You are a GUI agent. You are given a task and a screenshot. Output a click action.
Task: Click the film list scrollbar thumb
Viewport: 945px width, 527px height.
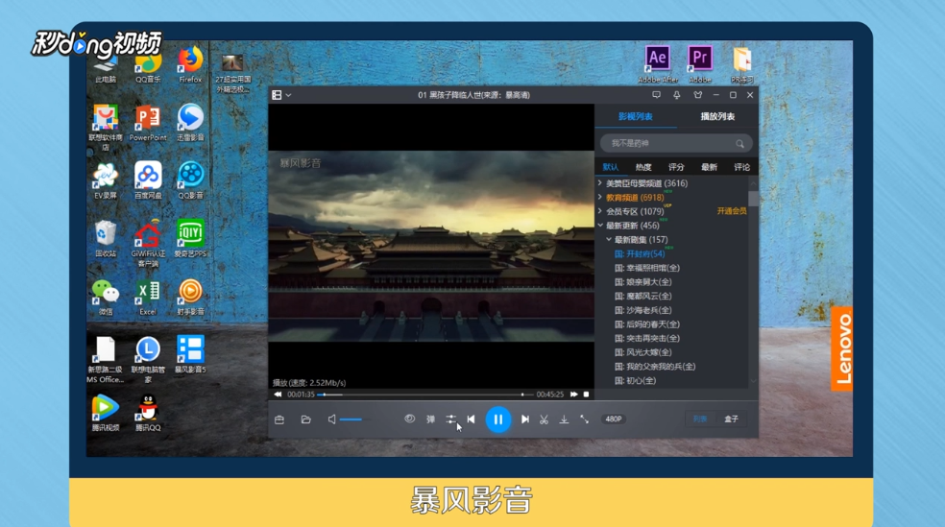pyautogui.click(x=753, y=199)
